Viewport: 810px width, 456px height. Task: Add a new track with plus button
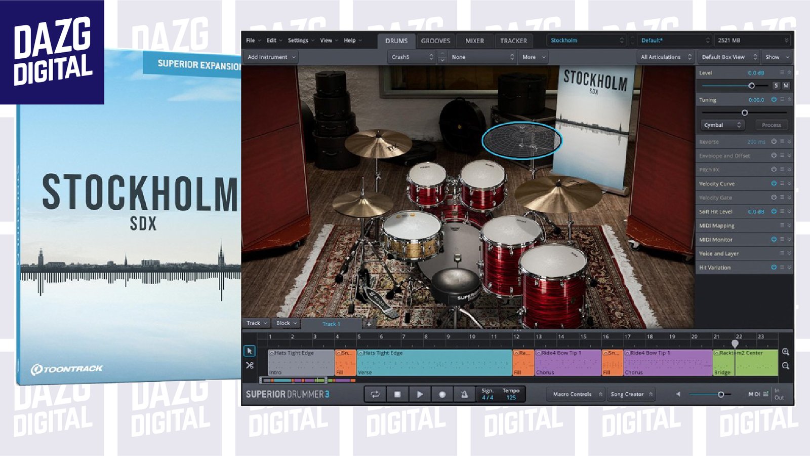tap(369, 324)
